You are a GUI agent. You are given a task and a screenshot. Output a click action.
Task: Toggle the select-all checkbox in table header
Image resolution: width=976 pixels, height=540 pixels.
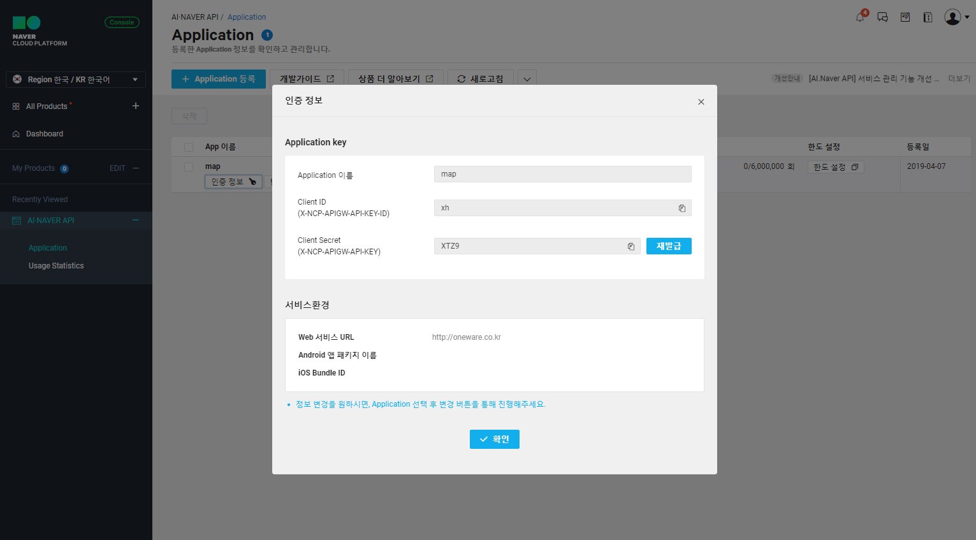click(189, 147)
